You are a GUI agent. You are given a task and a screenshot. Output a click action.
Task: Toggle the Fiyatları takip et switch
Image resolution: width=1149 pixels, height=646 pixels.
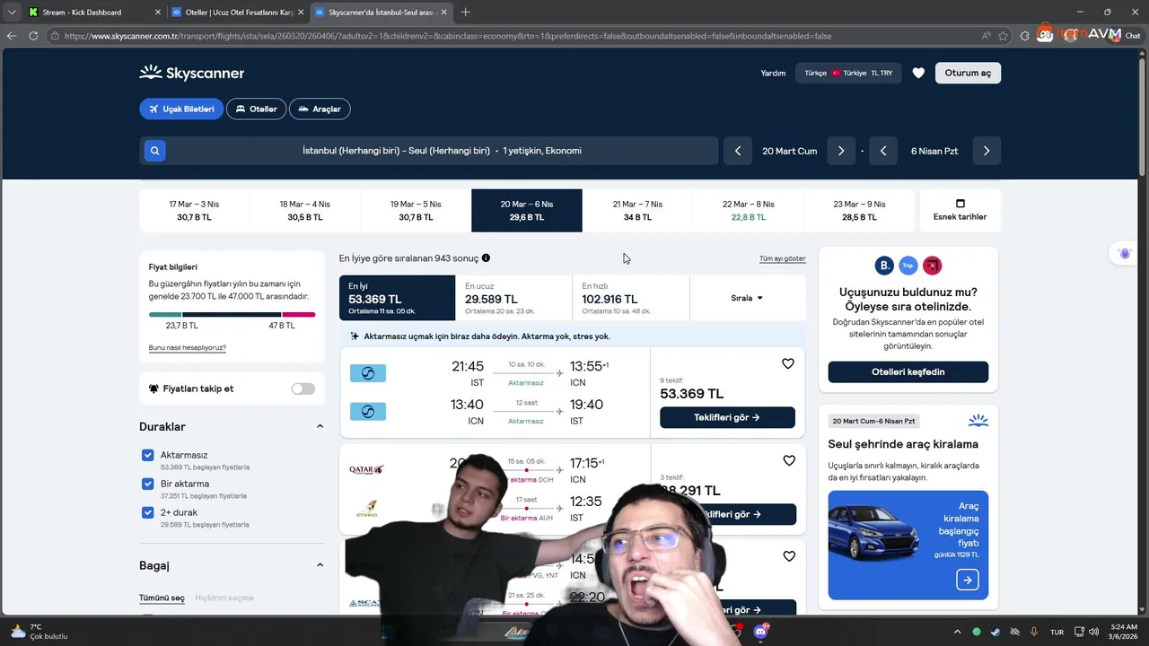(303, 388)
